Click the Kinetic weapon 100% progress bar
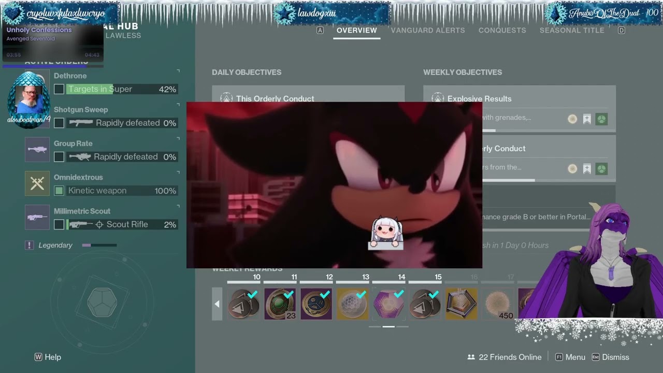 coord(122,191)
